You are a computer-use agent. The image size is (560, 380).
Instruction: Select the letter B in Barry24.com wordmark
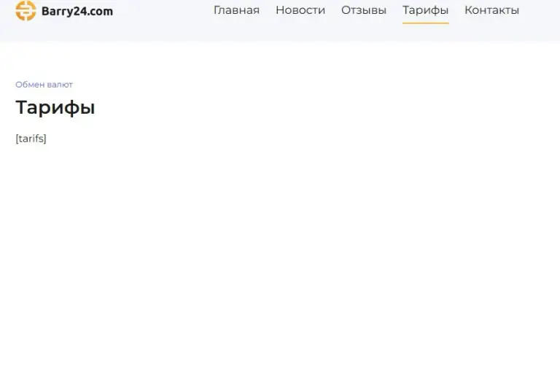pyautogui.click(x=45, y=11)
